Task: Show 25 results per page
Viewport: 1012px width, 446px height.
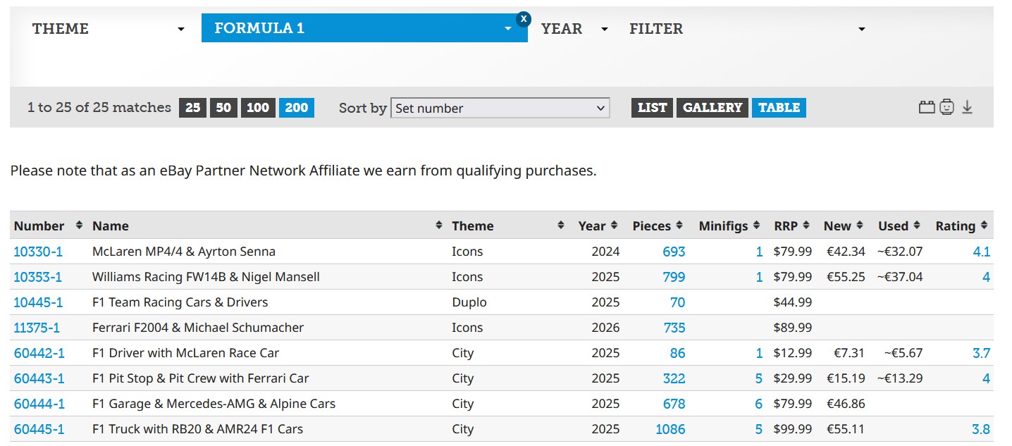Action: click(192, 108)
